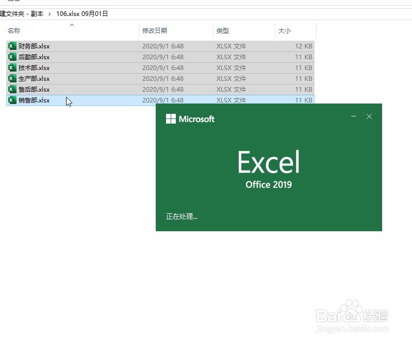The height and width of the screenshot is (343, 412).
Task: Click the XLSX 文件 type of 售后部.xlsx
Action: coord(231,89)
